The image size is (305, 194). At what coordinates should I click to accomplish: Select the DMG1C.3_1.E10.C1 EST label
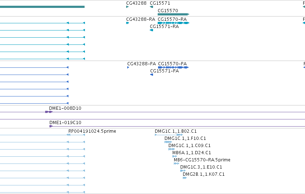[201, 167]
